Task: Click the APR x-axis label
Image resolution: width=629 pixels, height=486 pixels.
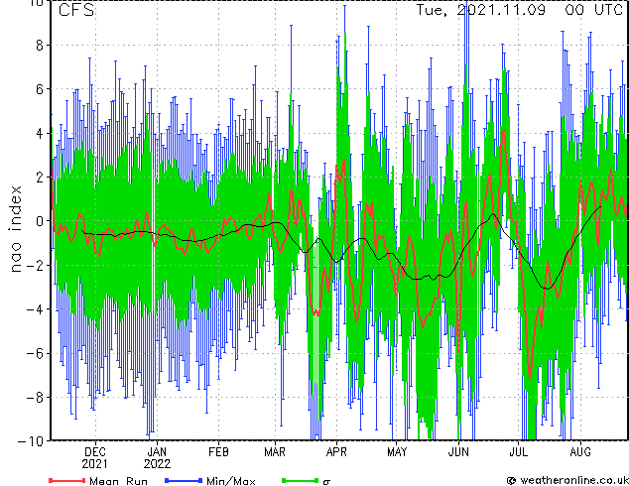Action: pyautogui.click(x=336, y=452)
